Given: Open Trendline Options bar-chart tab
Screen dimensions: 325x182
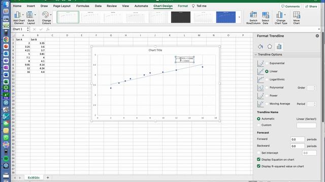Looking at the screenshot, I should (279, 47).
